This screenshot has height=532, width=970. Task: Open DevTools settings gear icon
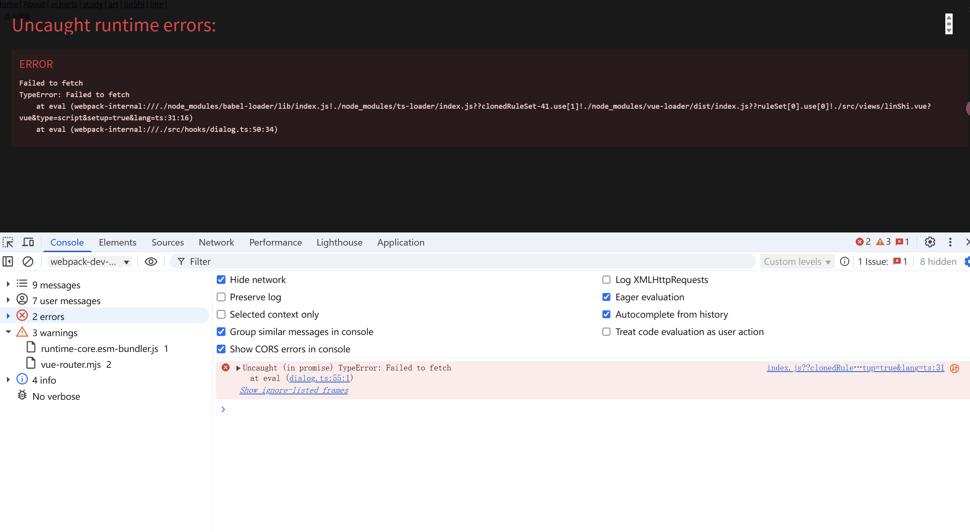[930, 242]
